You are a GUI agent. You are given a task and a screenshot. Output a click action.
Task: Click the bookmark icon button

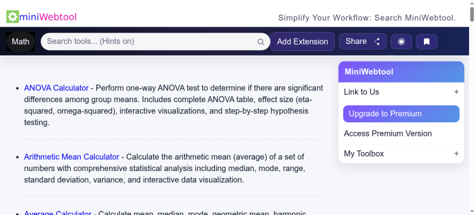coord(426,42)
